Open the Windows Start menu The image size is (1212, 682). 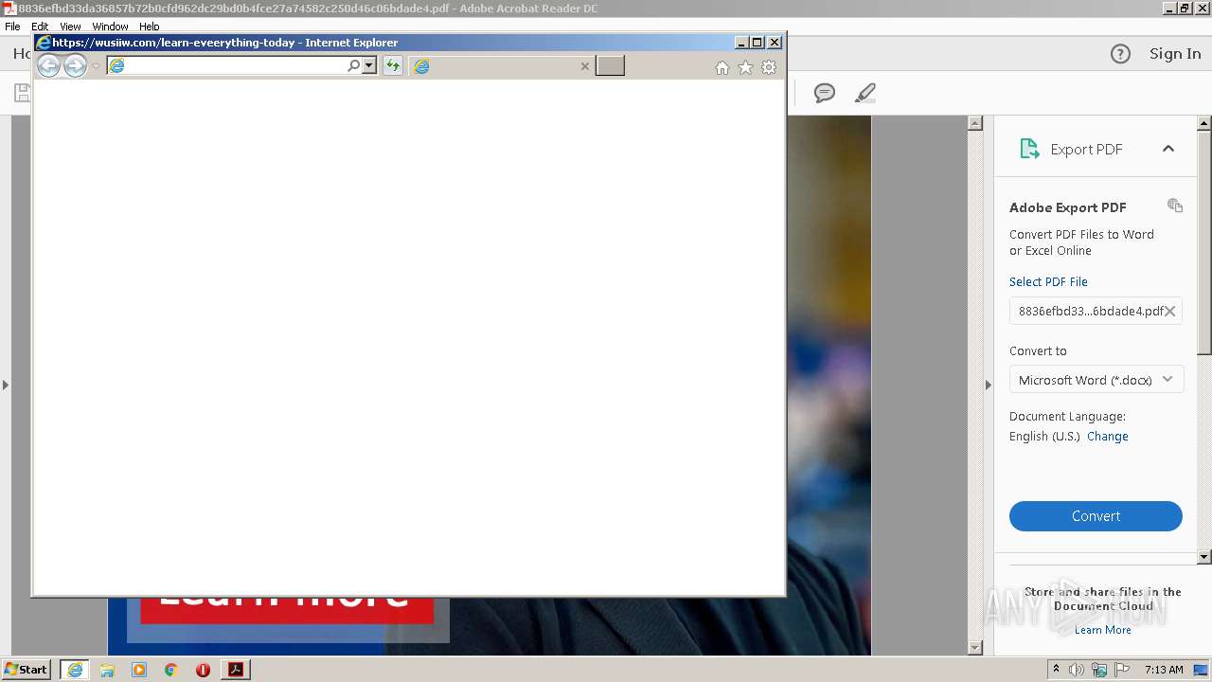coord(26,670)
